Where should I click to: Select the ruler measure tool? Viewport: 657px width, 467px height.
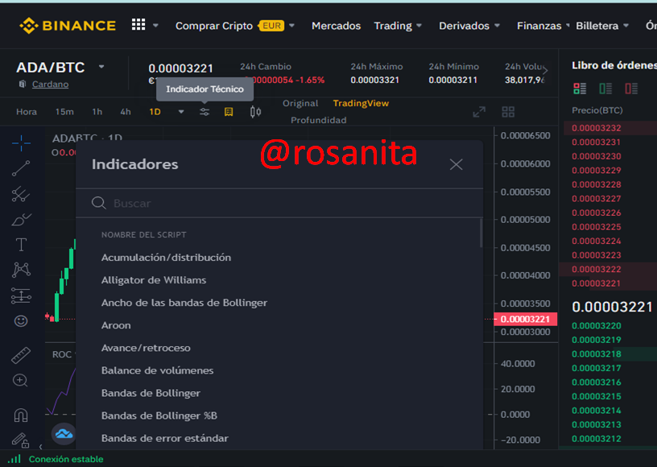21,356
